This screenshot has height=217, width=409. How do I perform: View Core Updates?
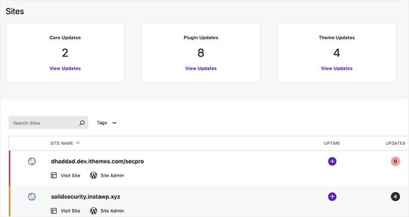(65, 69)
